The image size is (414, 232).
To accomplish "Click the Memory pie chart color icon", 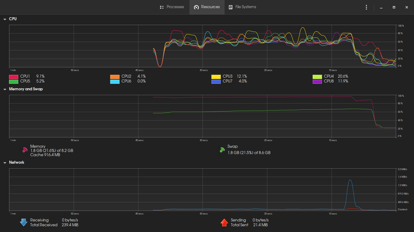I will 24,151.
